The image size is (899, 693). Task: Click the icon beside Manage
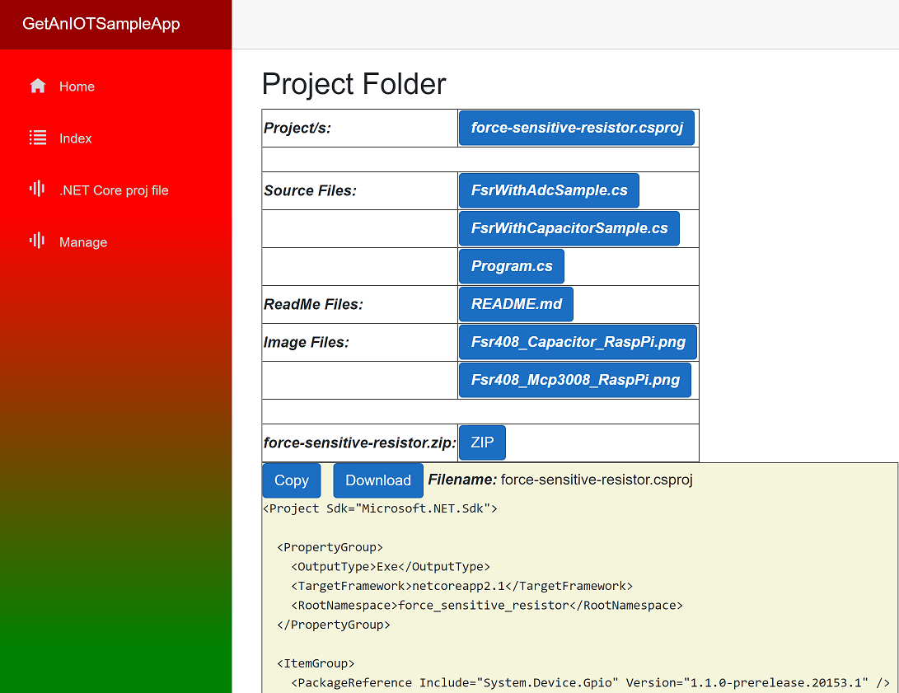coord(37,241)
